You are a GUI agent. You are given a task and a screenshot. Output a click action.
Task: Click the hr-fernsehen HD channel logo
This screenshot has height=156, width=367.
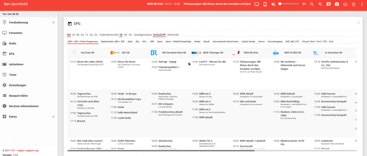pos(318,53)
